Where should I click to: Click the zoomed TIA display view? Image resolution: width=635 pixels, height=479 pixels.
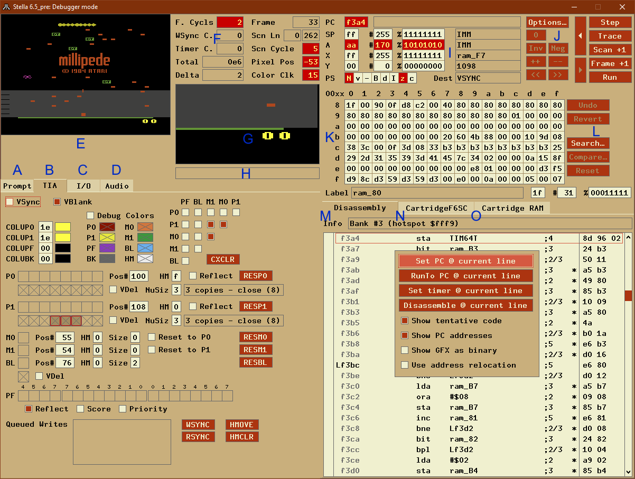(248, 125)
